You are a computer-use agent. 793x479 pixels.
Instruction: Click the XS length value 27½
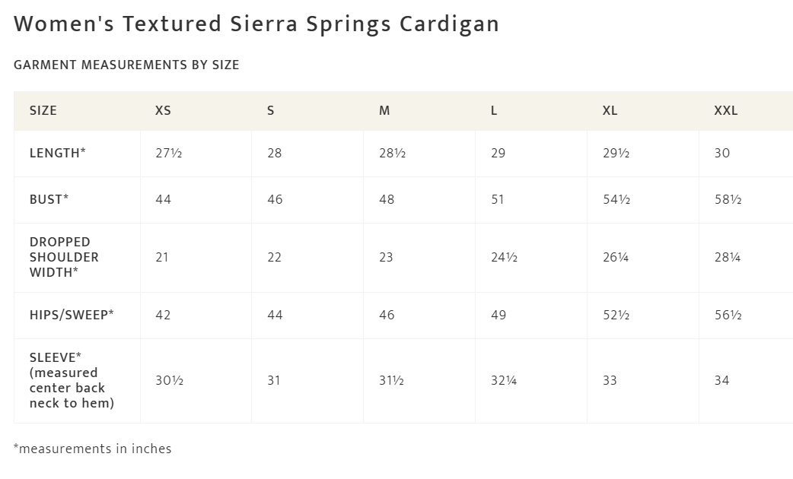[168, 154]
